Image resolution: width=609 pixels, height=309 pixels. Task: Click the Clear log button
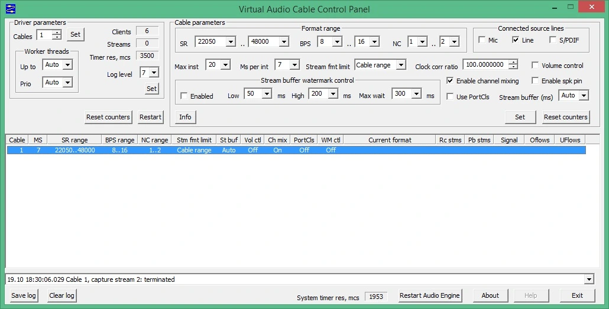click(x=61, y=295)
